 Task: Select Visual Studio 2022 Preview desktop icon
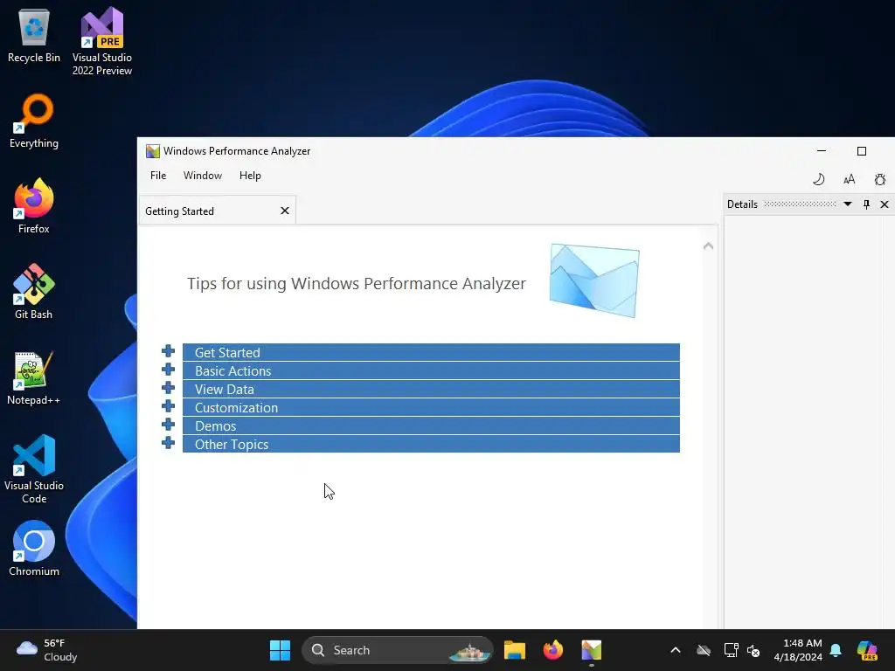coord(102,41)
